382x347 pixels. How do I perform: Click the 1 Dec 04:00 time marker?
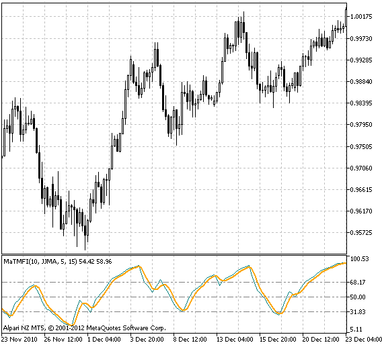point(104,339)
